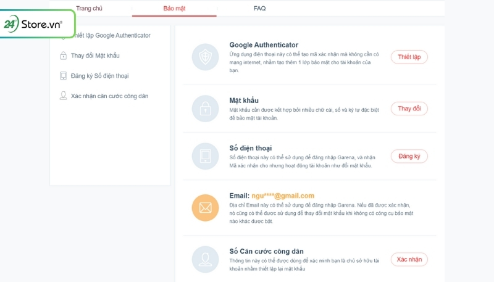The width and height of the screenshot is (494, 282).
Task: Click the Số điện thoại phone circle icon
Action: pyautogui.click(x=204, y=156)
